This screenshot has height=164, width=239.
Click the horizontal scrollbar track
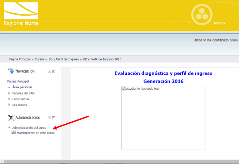pos(122,161)
